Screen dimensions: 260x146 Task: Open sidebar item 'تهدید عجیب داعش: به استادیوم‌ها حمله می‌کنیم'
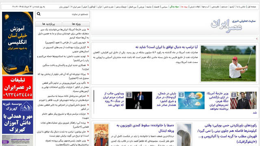[x=63, y=58]
